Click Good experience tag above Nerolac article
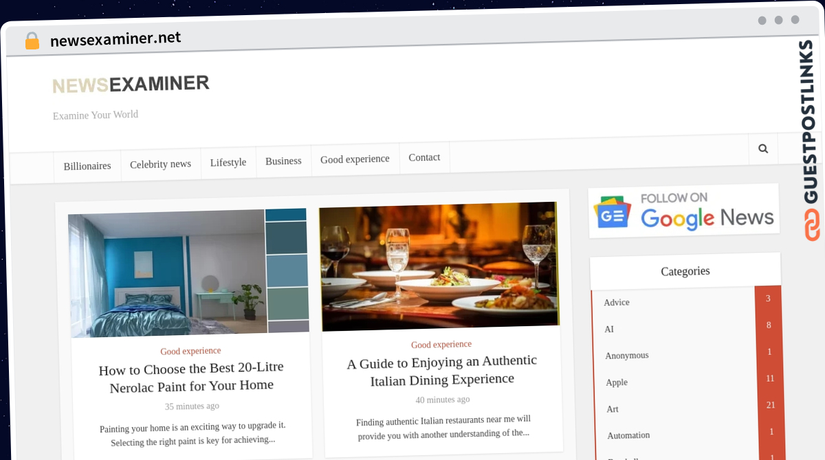This screenshot has height=460, width=825. [190, 351]
